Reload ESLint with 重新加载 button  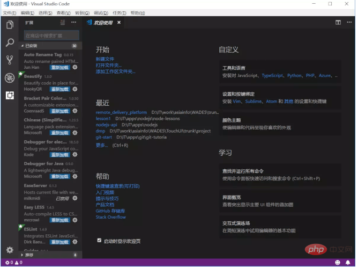[60, 242]
